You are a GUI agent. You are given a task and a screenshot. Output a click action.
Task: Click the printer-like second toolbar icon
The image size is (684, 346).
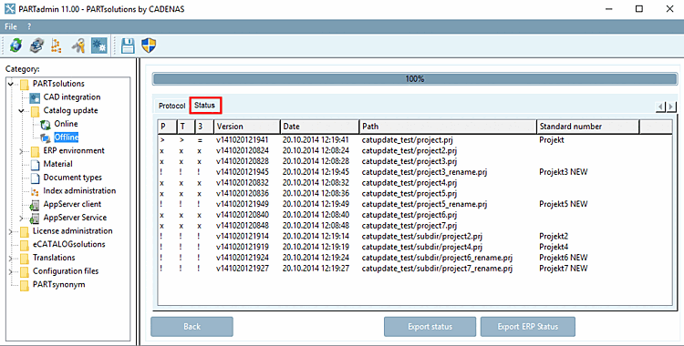(36, 46)
